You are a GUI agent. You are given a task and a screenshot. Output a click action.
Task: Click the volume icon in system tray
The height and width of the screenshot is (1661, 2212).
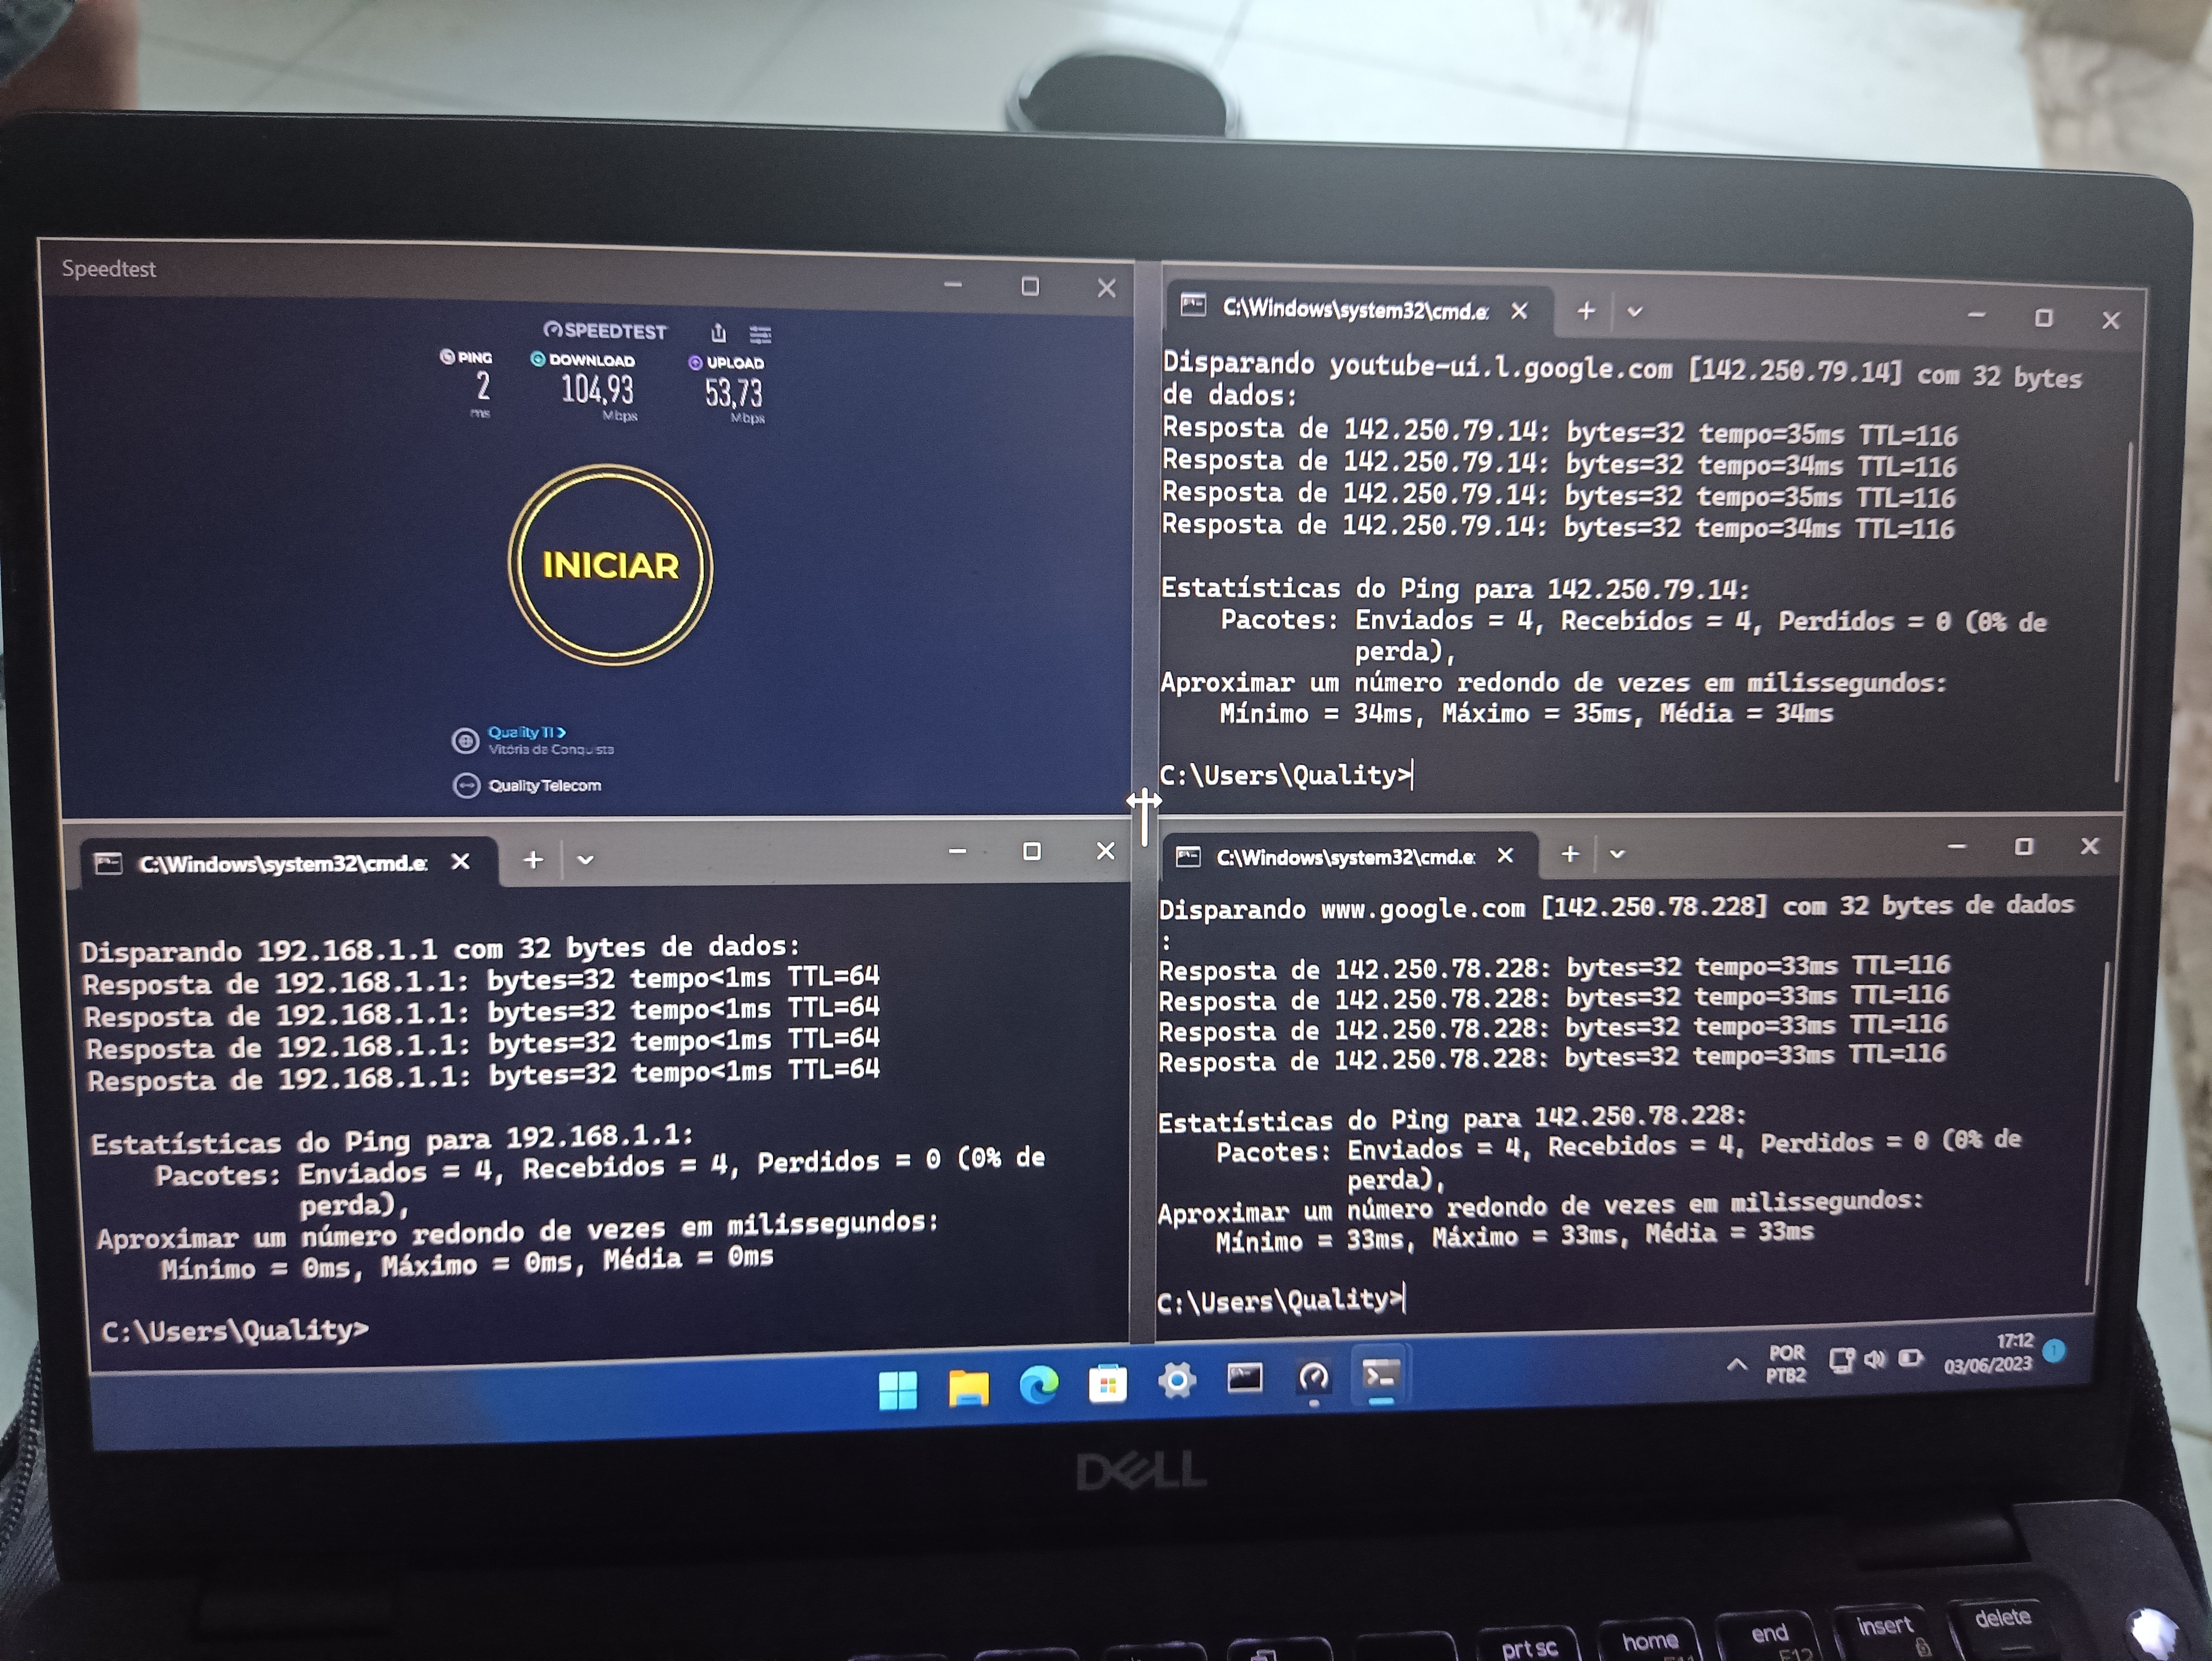[1875, 1359]
